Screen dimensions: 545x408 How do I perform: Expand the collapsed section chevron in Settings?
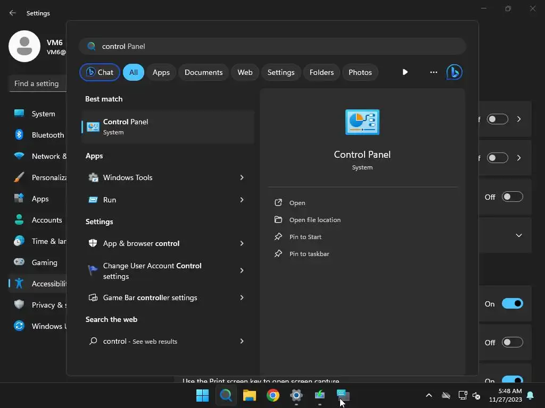(518, 235)
